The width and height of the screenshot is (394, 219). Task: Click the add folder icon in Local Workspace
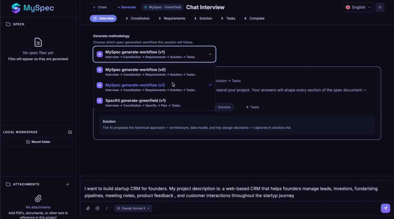pyautogui.click(x=70, y=132)
